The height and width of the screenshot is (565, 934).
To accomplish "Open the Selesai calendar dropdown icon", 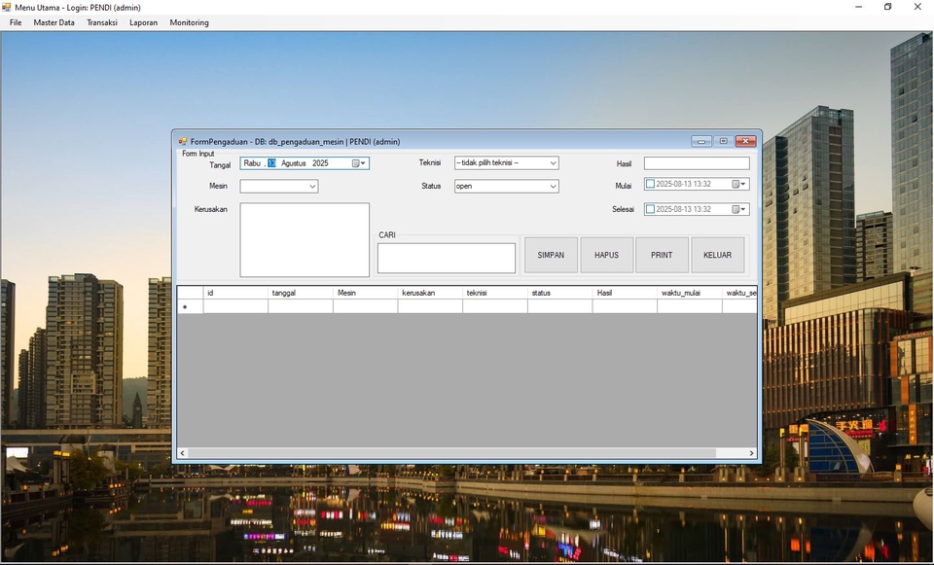I will tap(738, 209).
